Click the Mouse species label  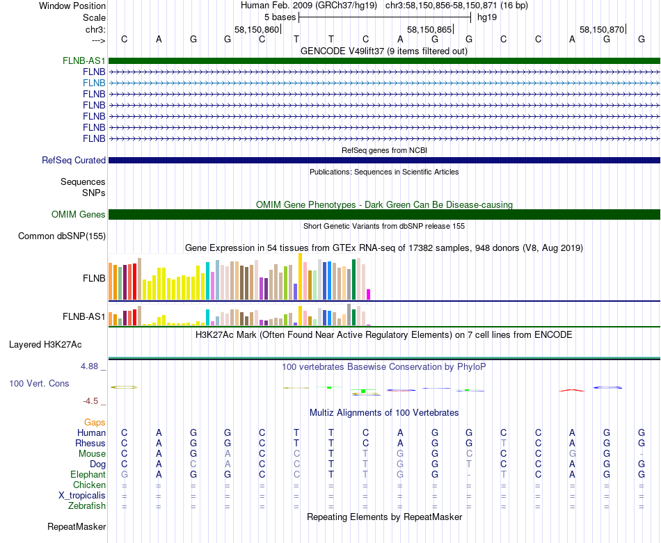(92, 454)
